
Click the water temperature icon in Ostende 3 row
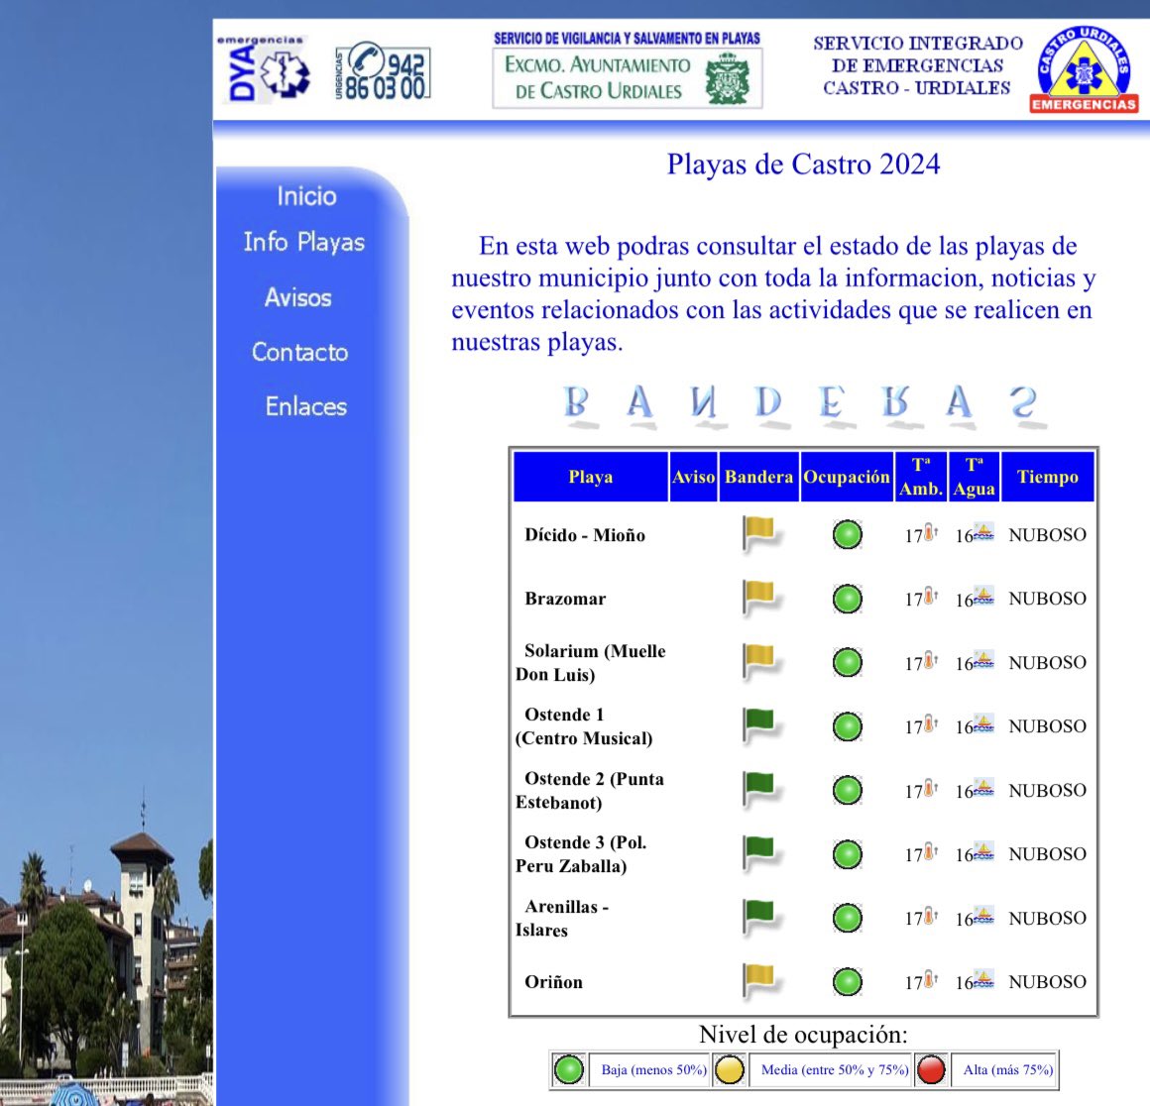click(983, 851)
